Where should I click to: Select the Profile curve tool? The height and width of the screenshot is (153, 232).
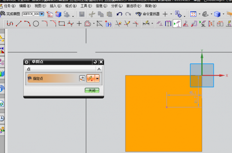[10, 23]
